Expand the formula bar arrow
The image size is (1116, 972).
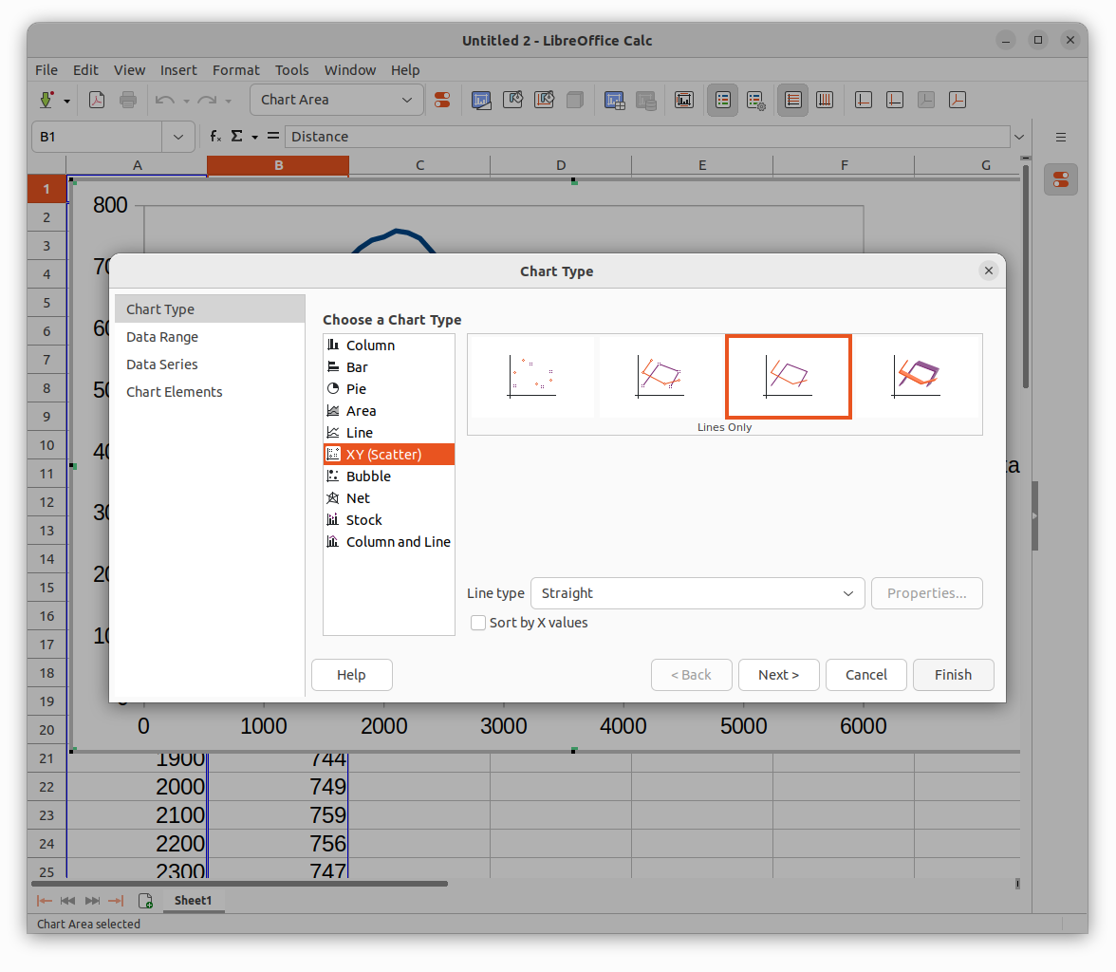pos(1019,137)
